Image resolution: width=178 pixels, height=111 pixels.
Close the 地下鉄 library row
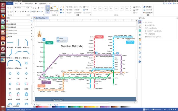point(32,37)
